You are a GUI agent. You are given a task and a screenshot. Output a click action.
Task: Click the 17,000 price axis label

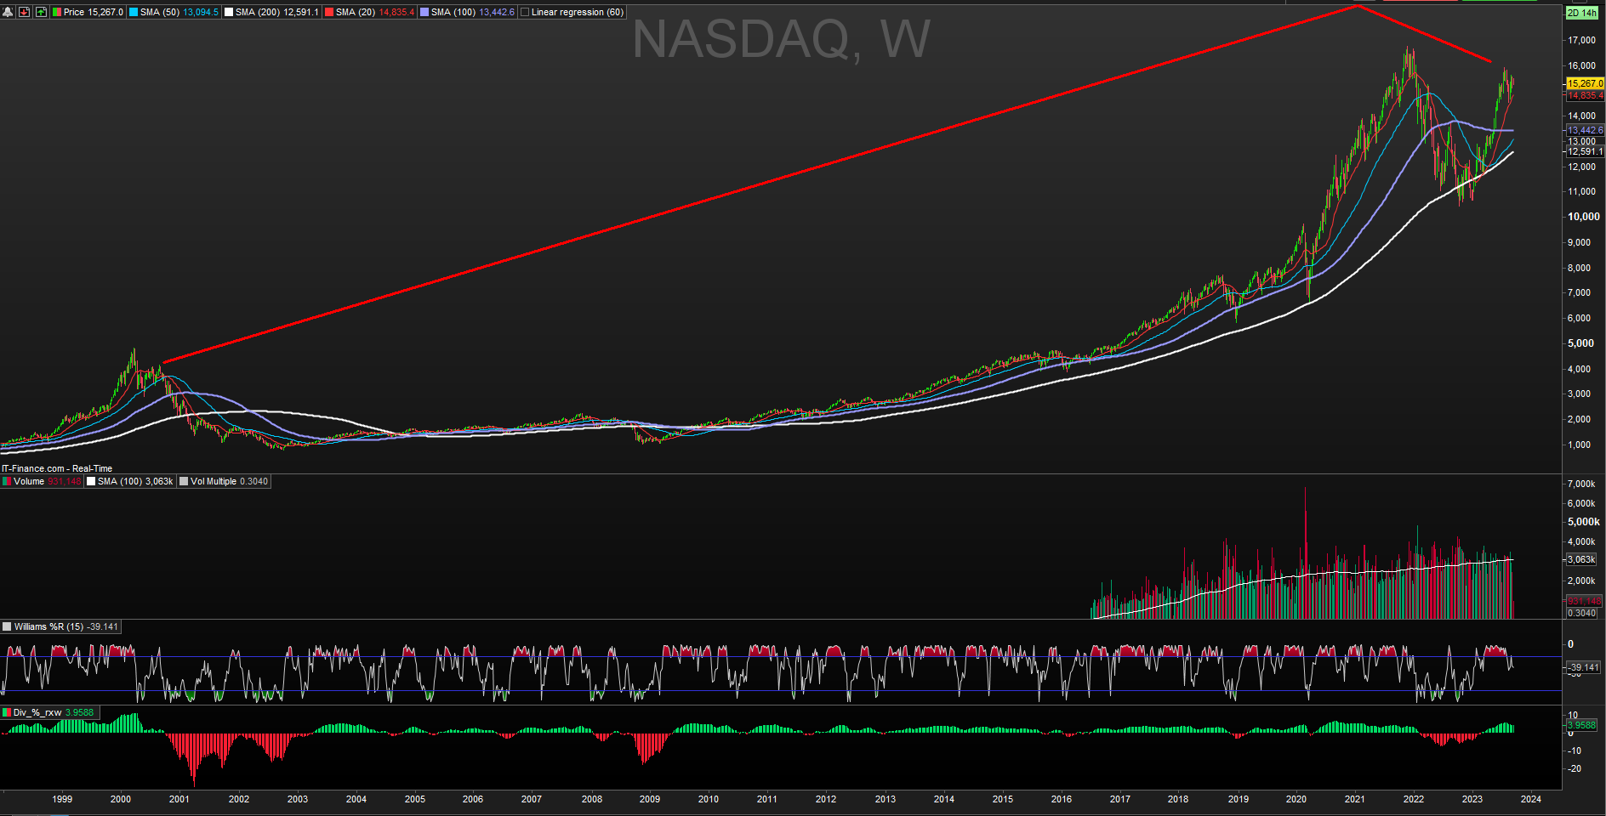[x=1581, y=40]
